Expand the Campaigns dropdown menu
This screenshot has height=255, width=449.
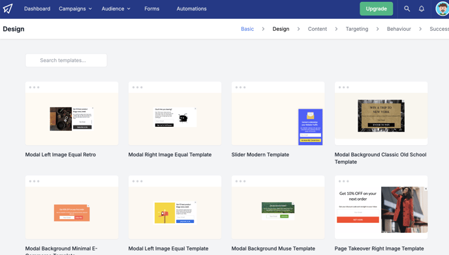click(75, 8)
